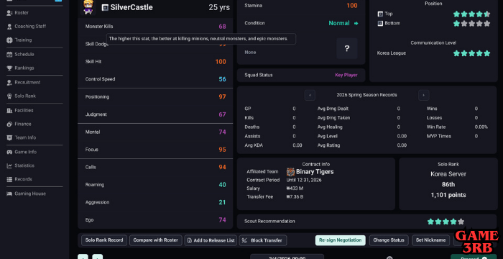Click Block Transfer button
This screenshot has width=503, height=259.
[x=263, y=240]
